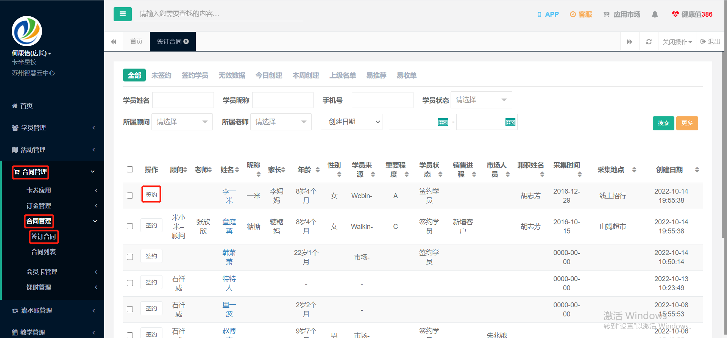Viewport: 727px width, 338px height.
Task: Check the row for 章庭苒
Action: pyautogui.click(x=130, y=226)
